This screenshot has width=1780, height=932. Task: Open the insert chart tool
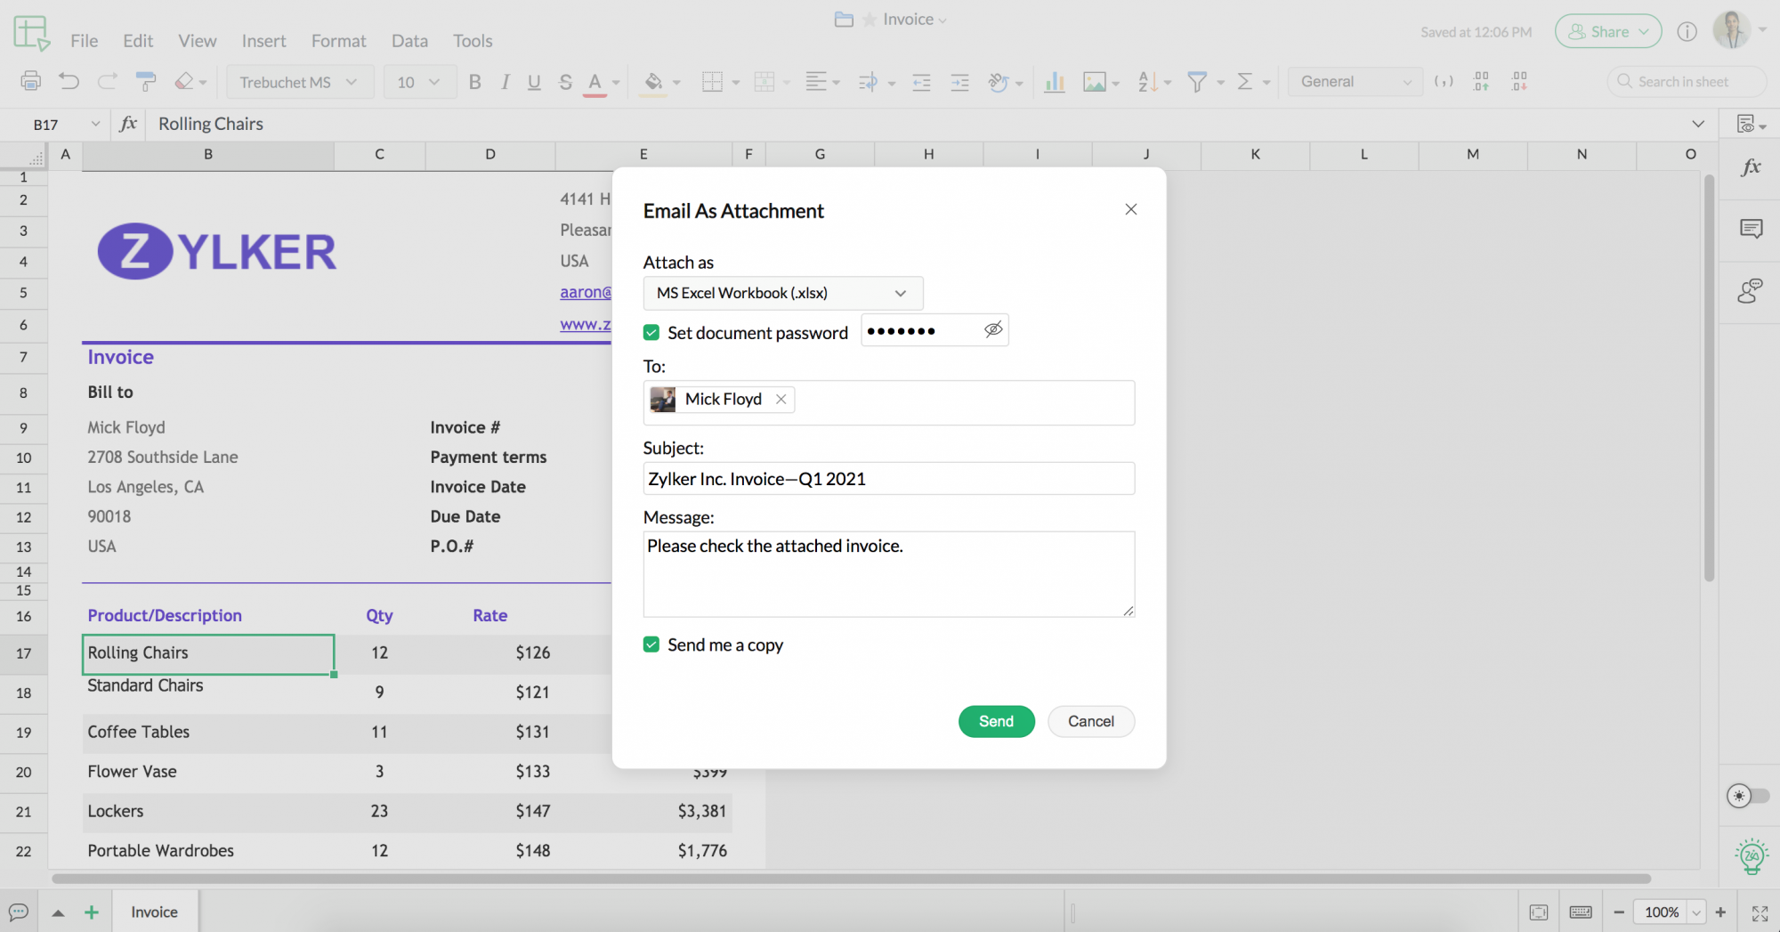click(x=1055, y=82)
